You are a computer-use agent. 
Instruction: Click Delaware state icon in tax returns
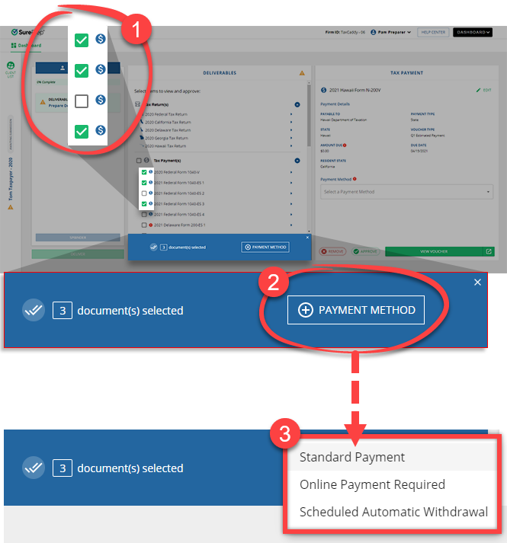pos(142,130)
